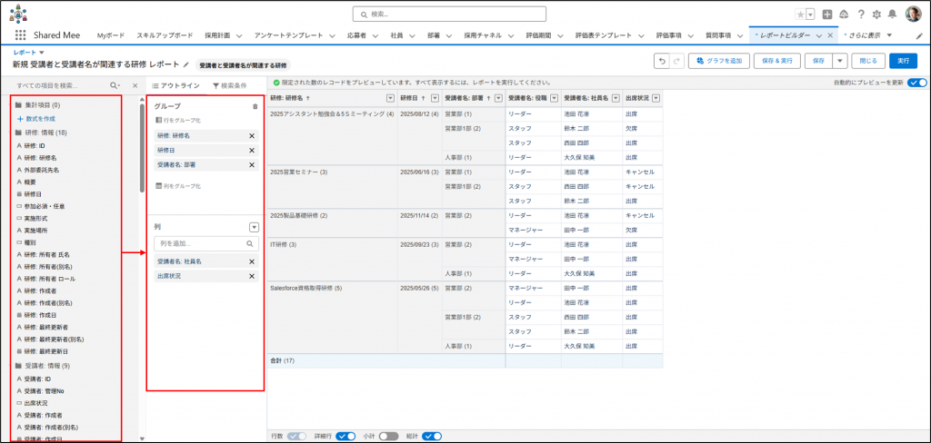The width and height of the screenshot is (931, 443).
Task: Open the setup gear icon
Action: [x=877, y=15]
